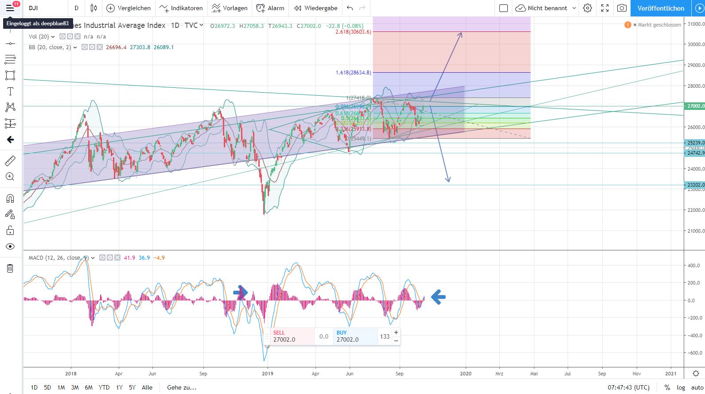Screen dimensions: 705x394
Task: Open chart scale settings gear bottom right
Action: pos(696,373)
